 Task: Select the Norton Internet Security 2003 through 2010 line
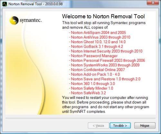tap(106, 51)
